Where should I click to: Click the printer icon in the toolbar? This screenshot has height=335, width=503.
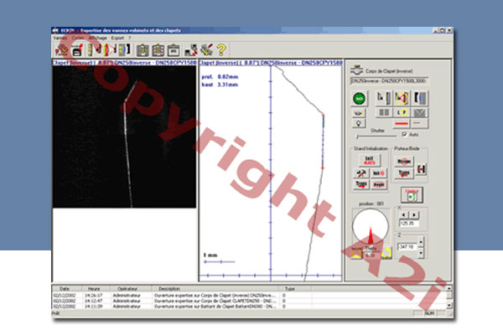pos(75,49)
